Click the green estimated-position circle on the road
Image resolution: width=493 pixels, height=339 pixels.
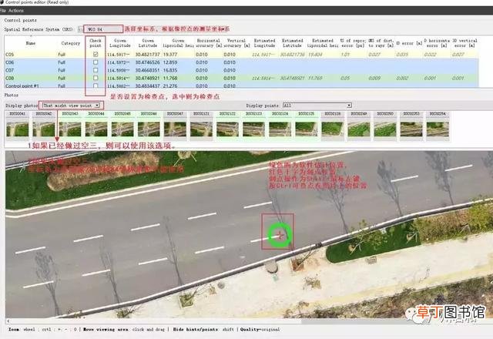coord(280,235)
